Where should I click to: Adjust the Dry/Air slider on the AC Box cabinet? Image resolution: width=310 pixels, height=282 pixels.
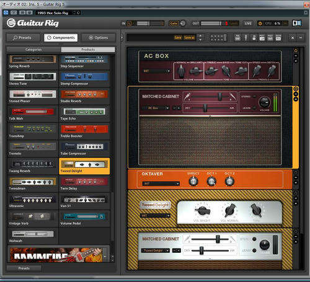(x=210, y=108)
